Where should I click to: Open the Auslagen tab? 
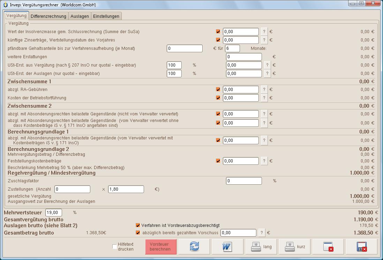(80, 16)
